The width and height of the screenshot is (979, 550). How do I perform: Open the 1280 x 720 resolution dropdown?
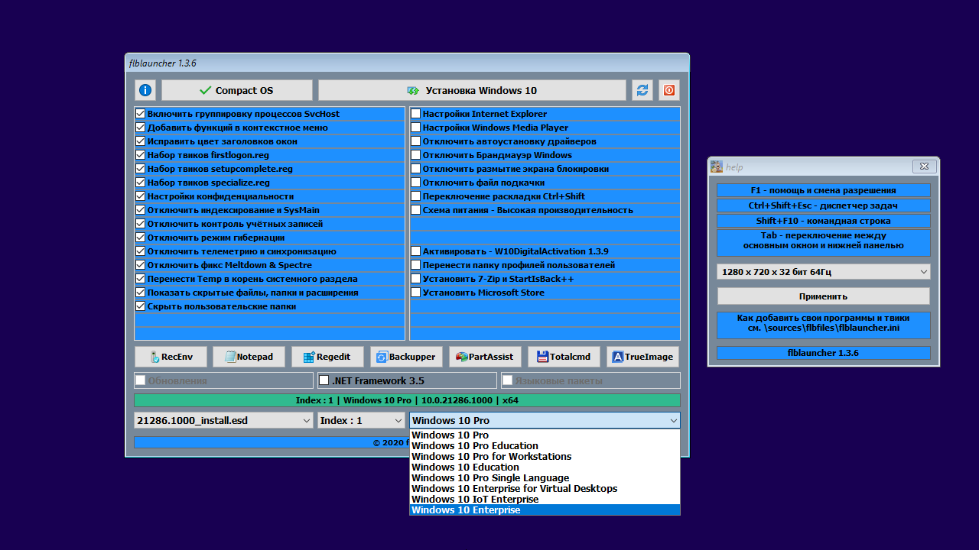[x=824, y=271]
